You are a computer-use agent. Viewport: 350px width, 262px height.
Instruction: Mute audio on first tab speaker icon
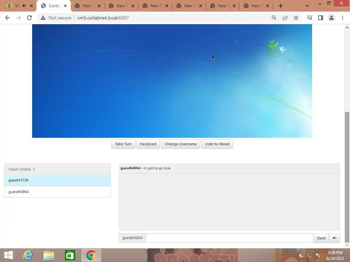(x=24, y=6)
